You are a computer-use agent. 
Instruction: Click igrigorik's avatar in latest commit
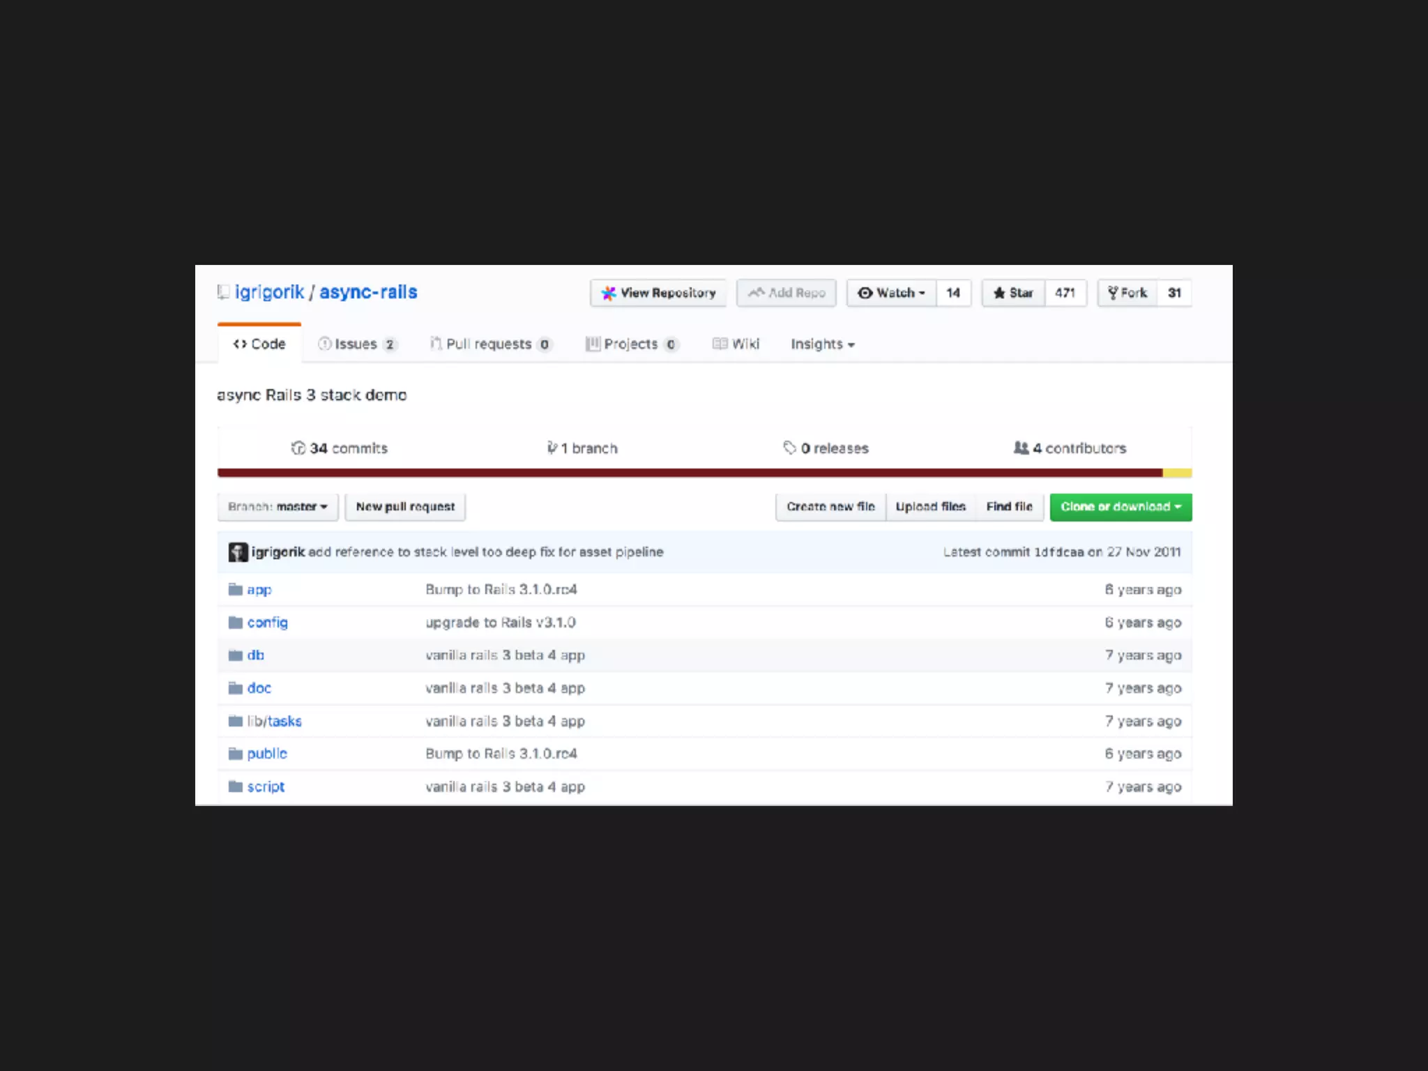coord(238,552)
